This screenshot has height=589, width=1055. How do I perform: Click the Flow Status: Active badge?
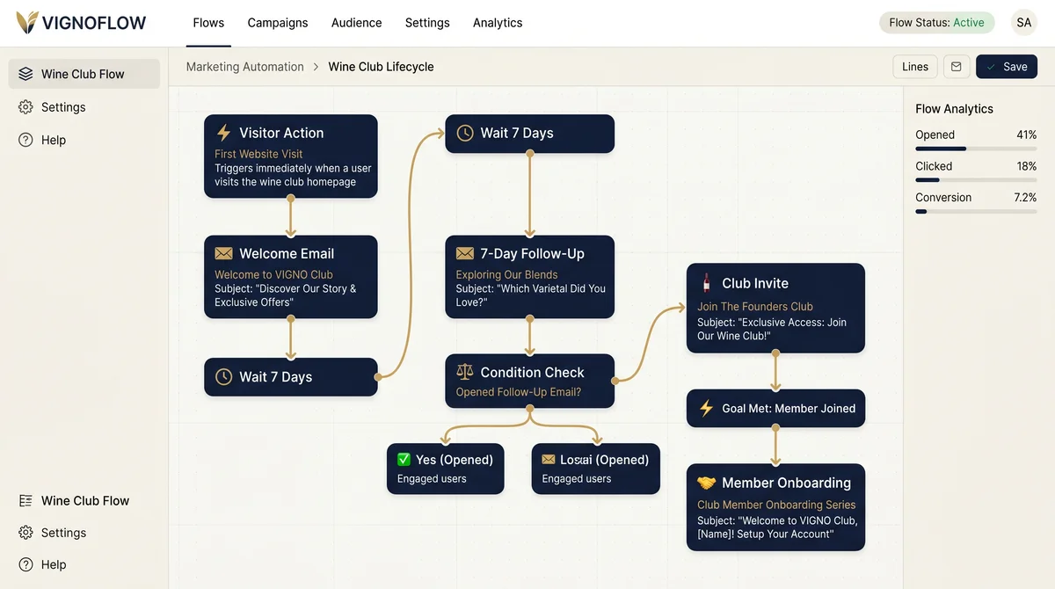point(936,23)
